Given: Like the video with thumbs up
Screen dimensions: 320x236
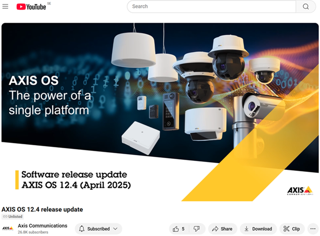Looking at the screenshot, I should click(178, 229).
